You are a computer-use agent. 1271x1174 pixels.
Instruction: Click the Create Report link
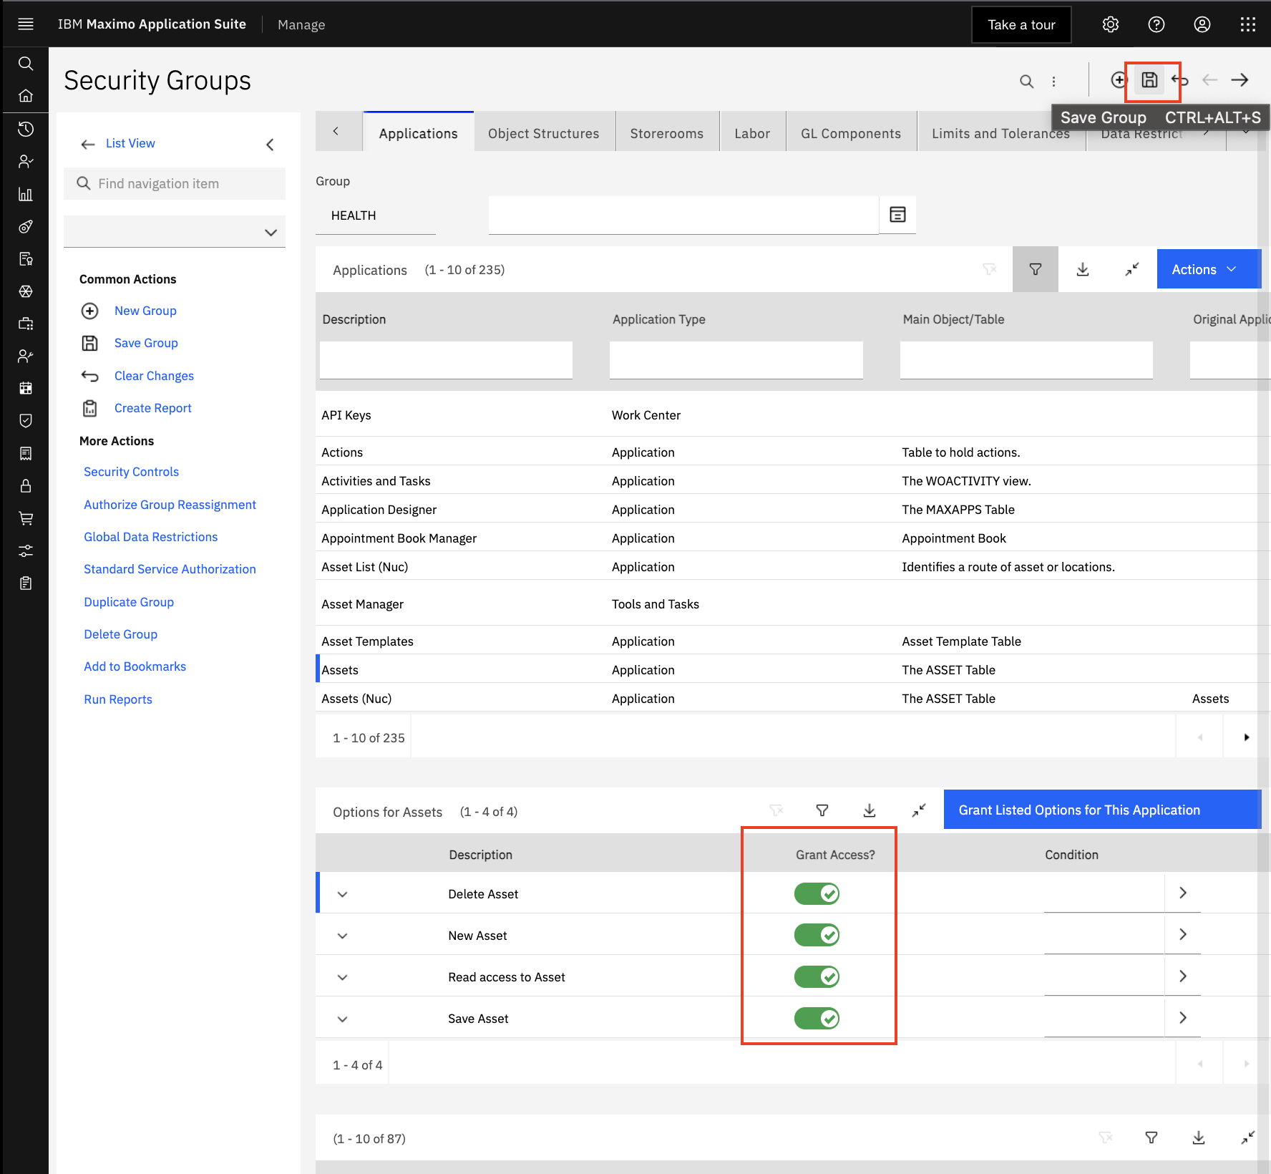[x=153, y=408]
